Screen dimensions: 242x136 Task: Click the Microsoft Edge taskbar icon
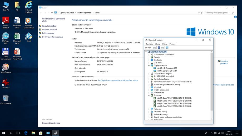pos(26,133)
